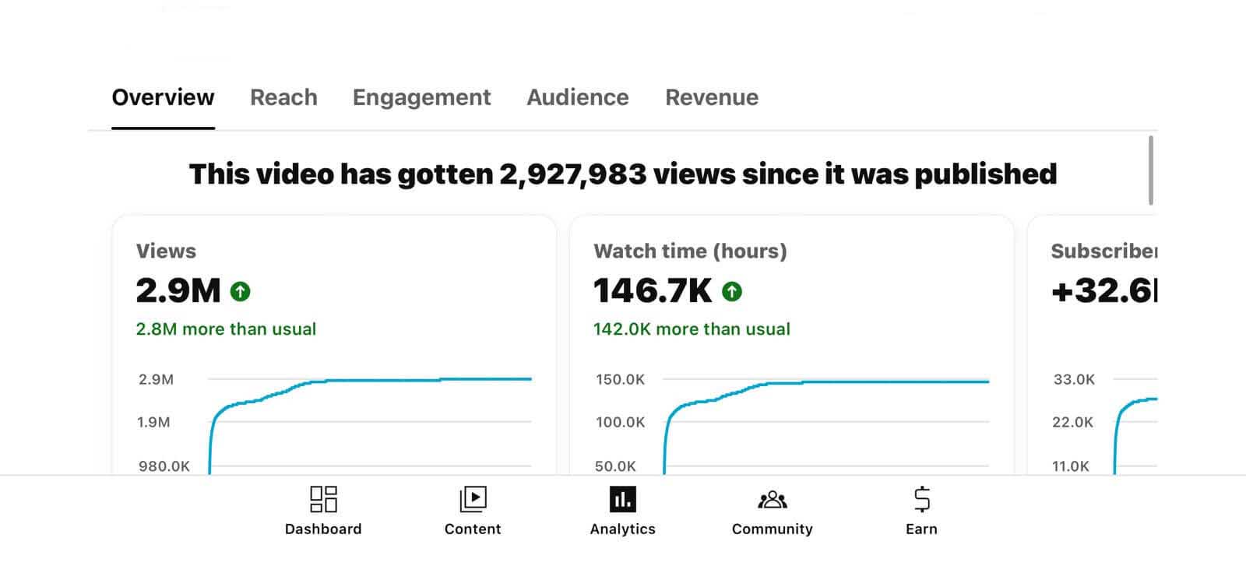This screenshot has width=1246, height=573.
Task: Open the Community people icon
Action: (x=772, y=500)
